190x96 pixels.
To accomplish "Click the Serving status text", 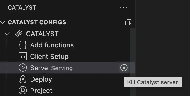I will (x=62, y=68).
